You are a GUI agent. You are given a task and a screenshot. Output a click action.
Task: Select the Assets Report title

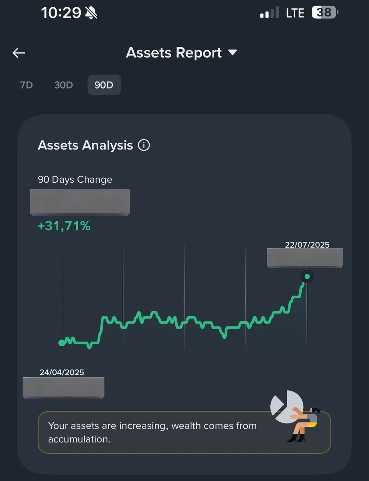tap(174, 53)
